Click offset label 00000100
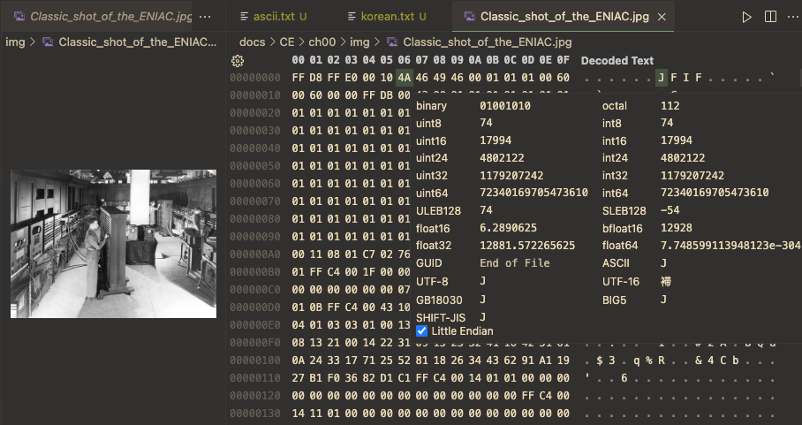This screenshot has width=802, height=425. (255, 360)
